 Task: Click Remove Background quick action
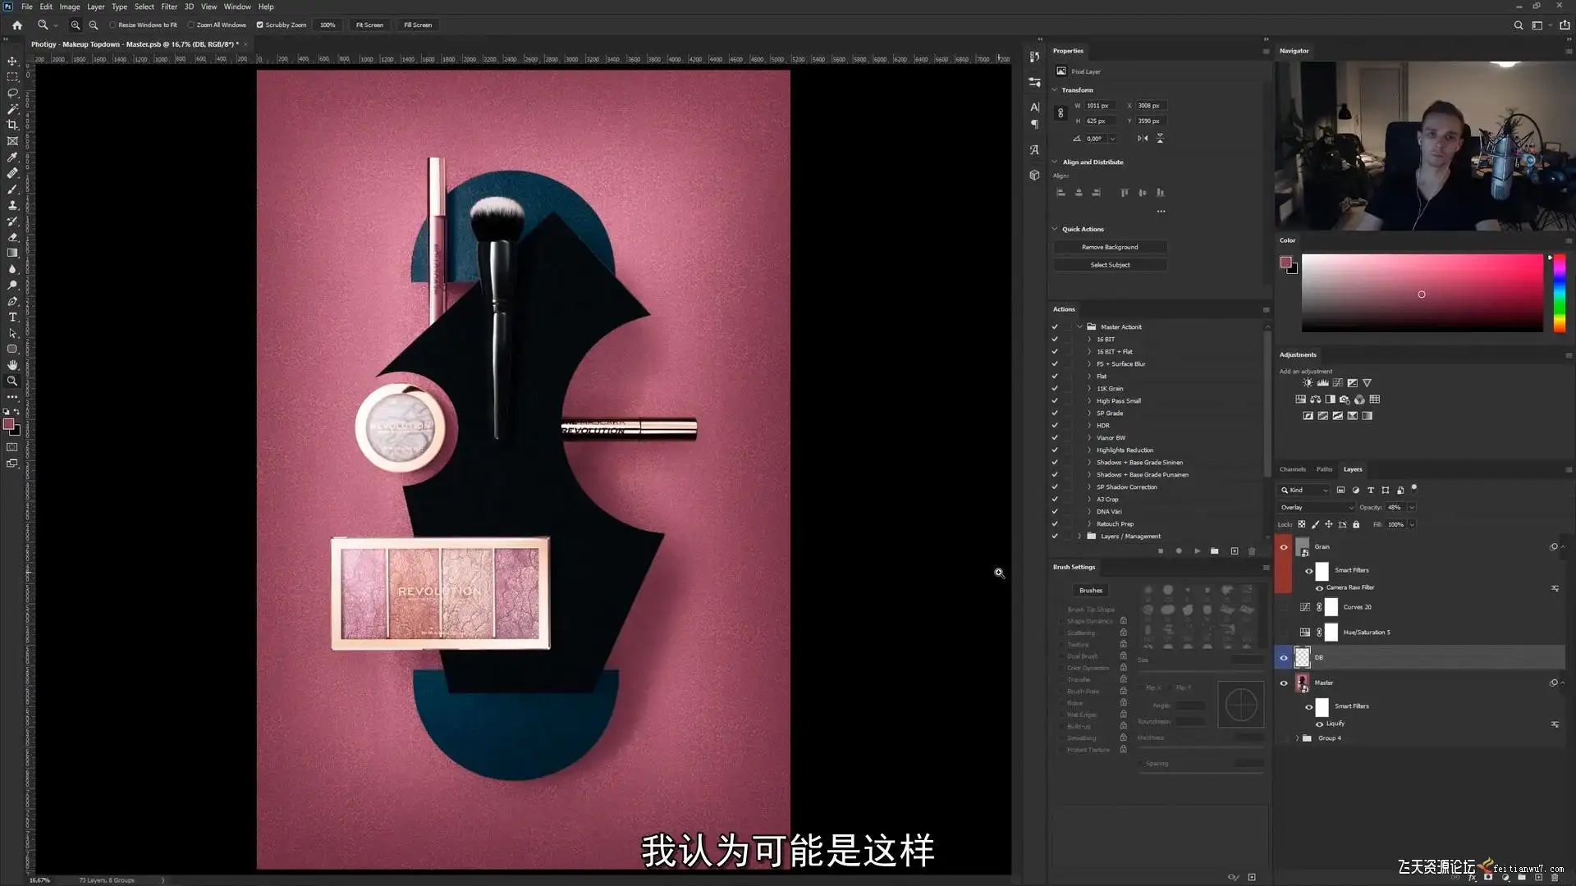pyautogui.click(x=1110, y=247)
